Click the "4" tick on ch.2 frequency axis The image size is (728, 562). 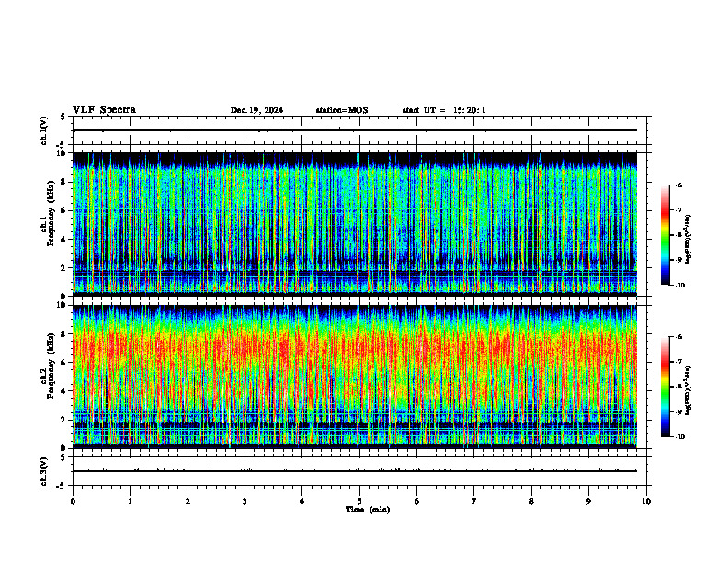[64, 391]
